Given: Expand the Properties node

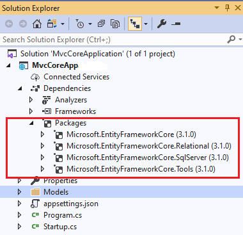Looking at the screenshot, I should [x=19, y=181].
